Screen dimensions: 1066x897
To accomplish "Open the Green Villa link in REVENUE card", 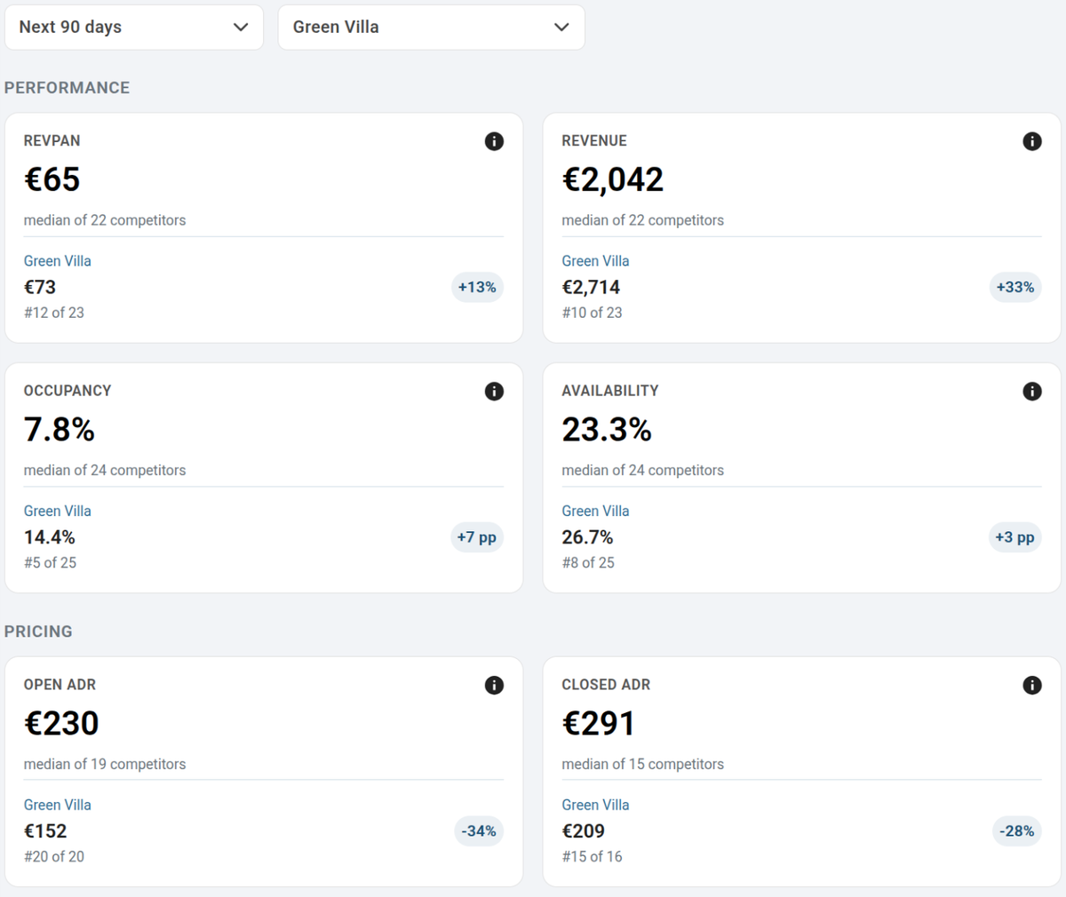I will pos(595,261).
